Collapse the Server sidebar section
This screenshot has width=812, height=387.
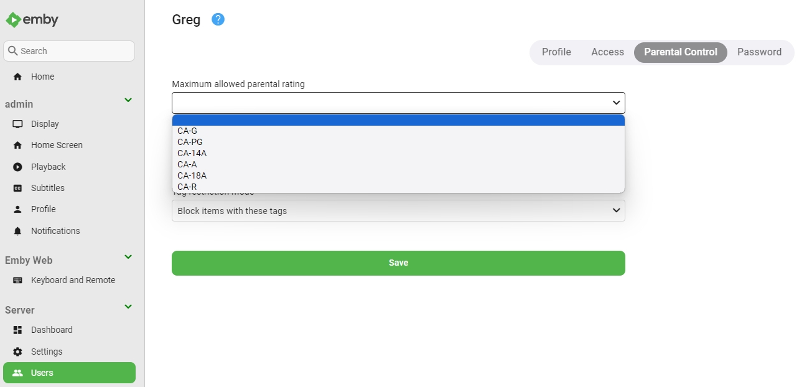[x=128, y=306]
